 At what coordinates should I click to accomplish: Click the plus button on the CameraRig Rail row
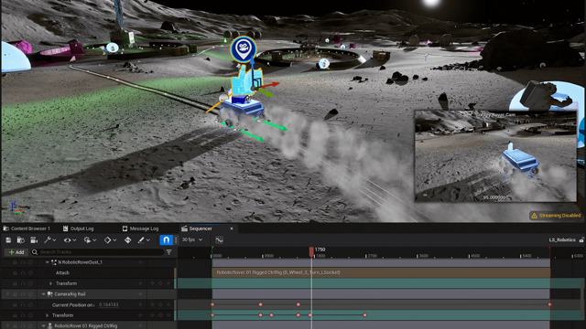pos(140,294)
